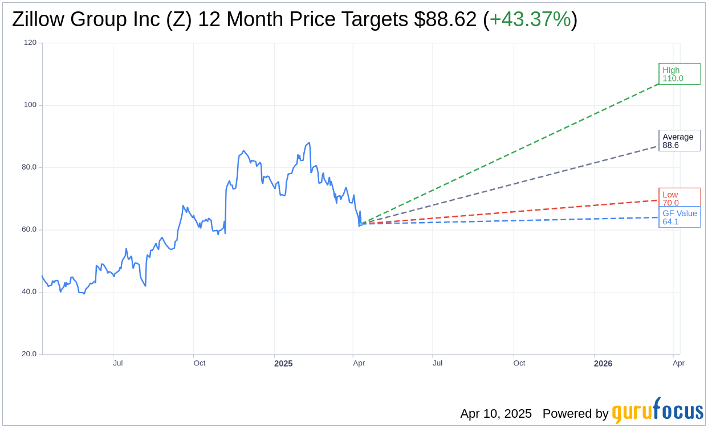
Task: Click the first Jul x-axis tick label
Action: pyautogui.click(x=117, y=363)
